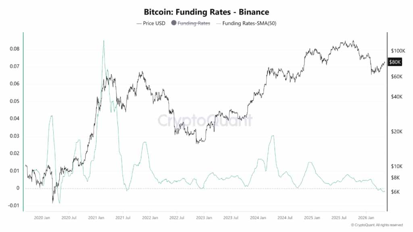The width and height of the screenshot is (413, 232).
Task: Click the 0.08 left axis label
Action: pyautogui.click(x=15, y=49)
